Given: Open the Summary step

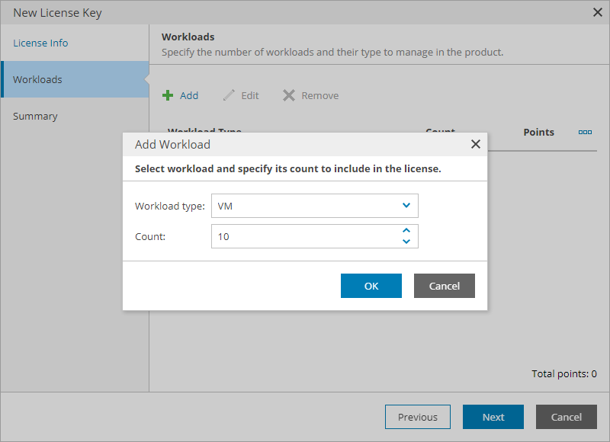Looking at the screenshot, I should pyautogui.click(x=35, y=116).
